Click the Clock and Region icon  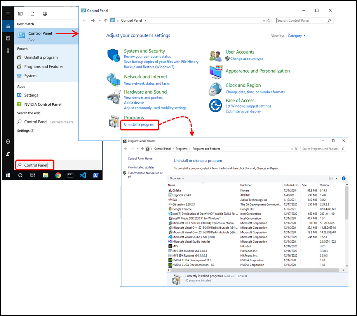tap(215, 89)
